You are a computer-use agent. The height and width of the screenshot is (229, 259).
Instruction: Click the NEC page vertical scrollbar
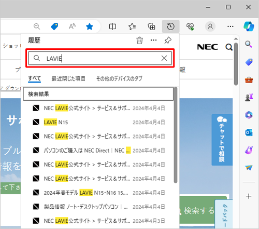click(x=236, y=64)
